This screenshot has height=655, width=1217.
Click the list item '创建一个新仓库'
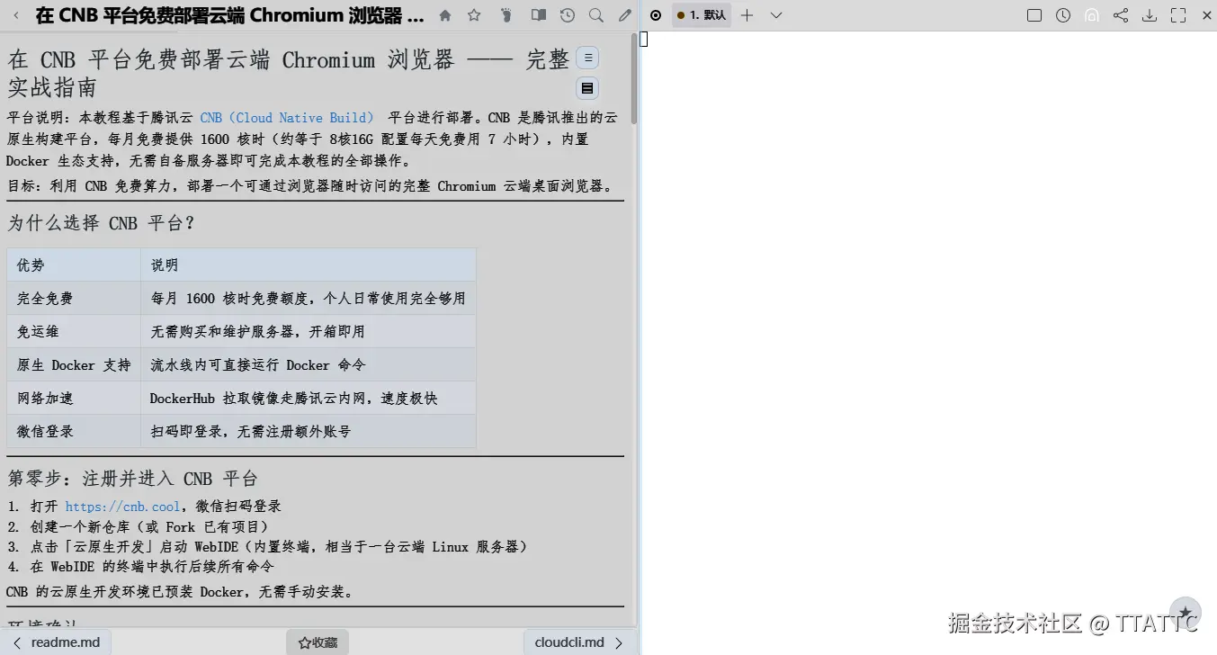(x=149, y=527)
